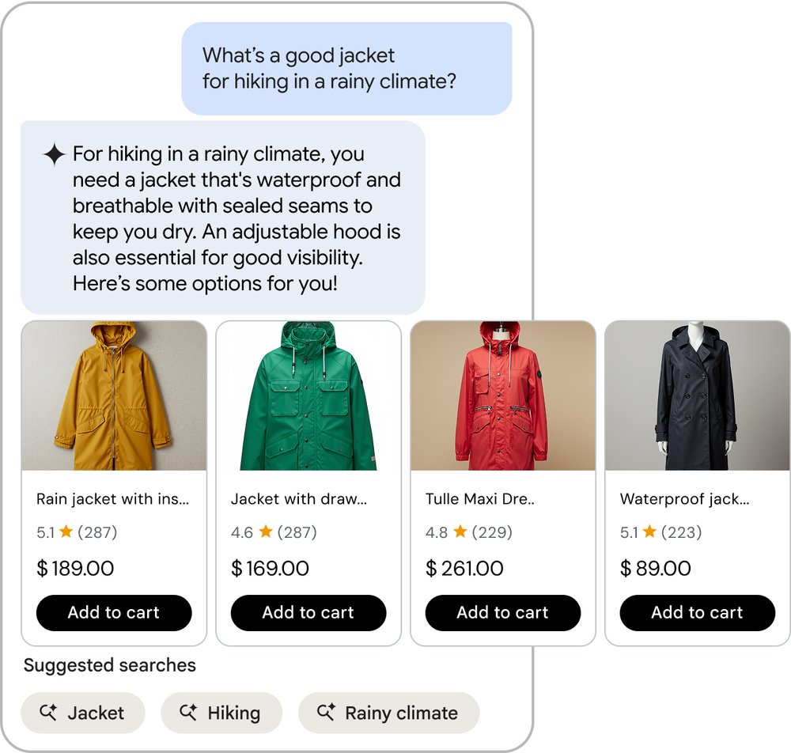Add the green drawstring jacket to cart
Image resolution: width=791 pixels, height=753 pixels.
(x=308, y=613)
